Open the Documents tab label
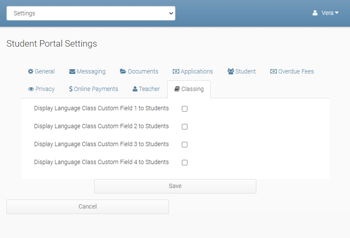This screenshot has width=350, height=238. (143, 71)
